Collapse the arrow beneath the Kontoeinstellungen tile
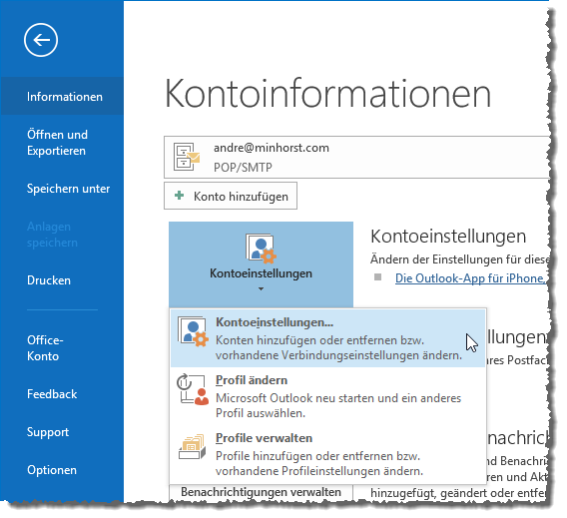 261,288
